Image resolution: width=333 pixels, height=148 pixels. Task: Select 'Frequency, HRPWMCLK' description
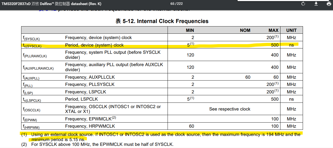tap(90, 126)
